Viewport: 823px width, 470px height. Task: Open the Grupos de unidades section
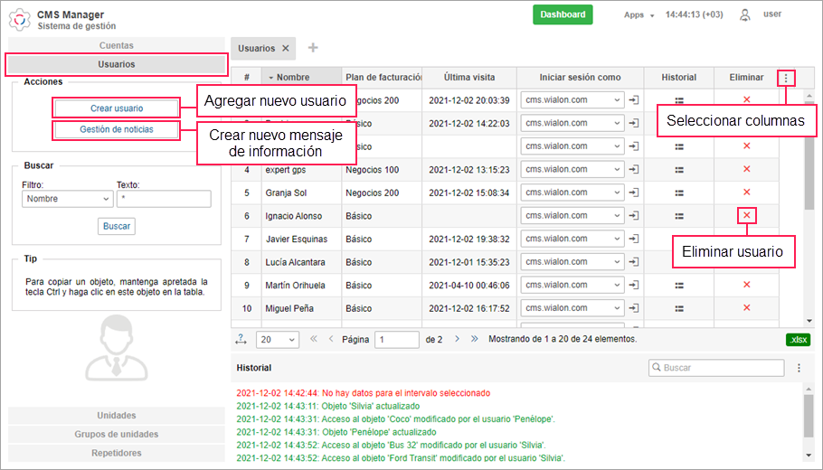point(117,435)
